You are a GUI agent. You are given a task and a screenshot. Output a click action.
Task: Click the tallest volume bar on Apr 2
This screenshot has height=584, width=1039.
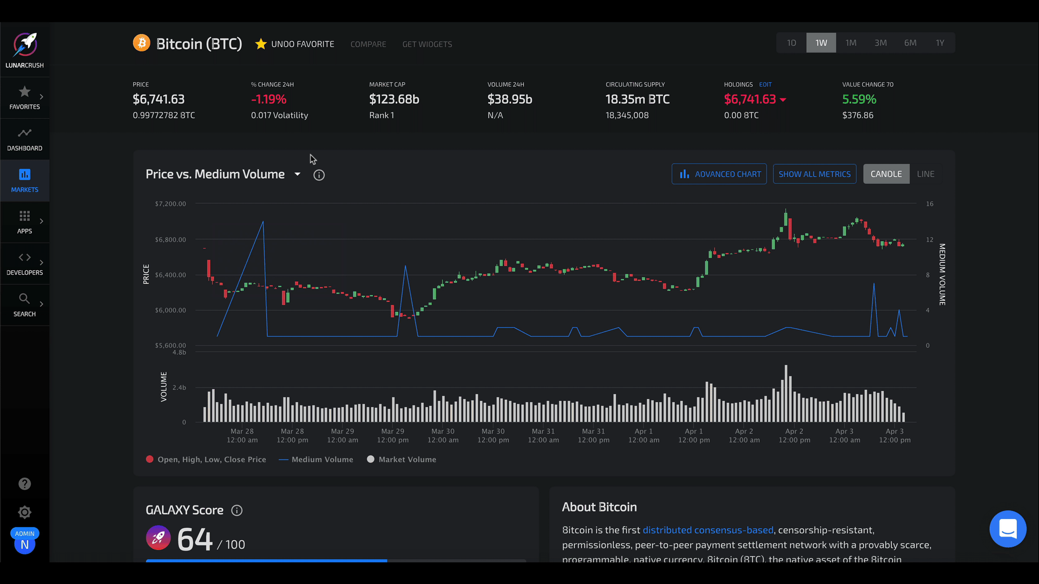[x=786, y=393]
